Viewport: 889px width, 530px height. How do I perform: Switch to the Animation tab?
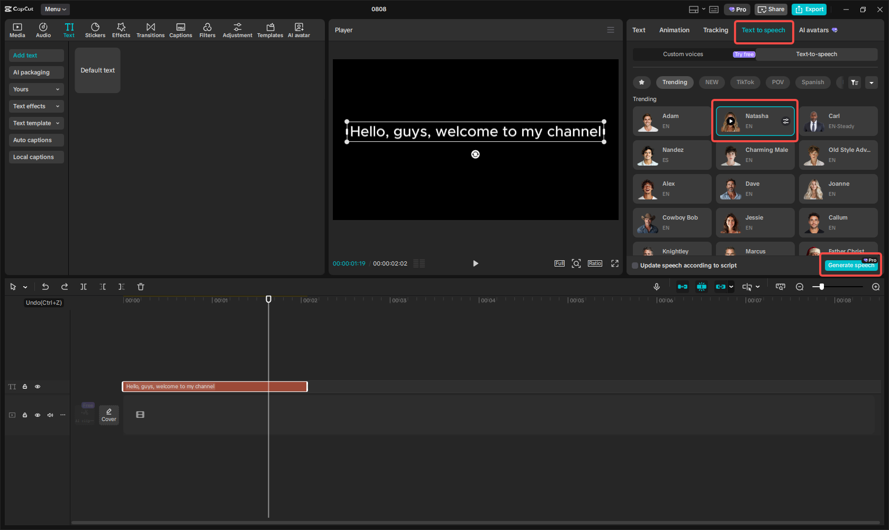click(674, 30)
